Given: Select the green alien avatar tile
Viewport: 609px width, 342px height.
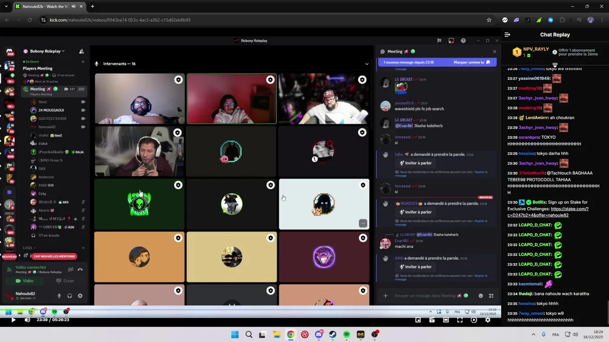Looking at the screenshot, I should (x=139, y=204).
